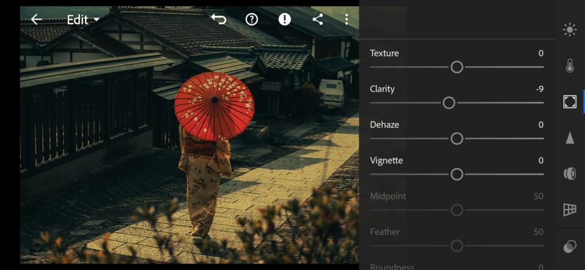The height and width of the screenshot is (270, 585).
Task: Click the Texture value 0
Action: pyautogui.click(x=541, y=53)
